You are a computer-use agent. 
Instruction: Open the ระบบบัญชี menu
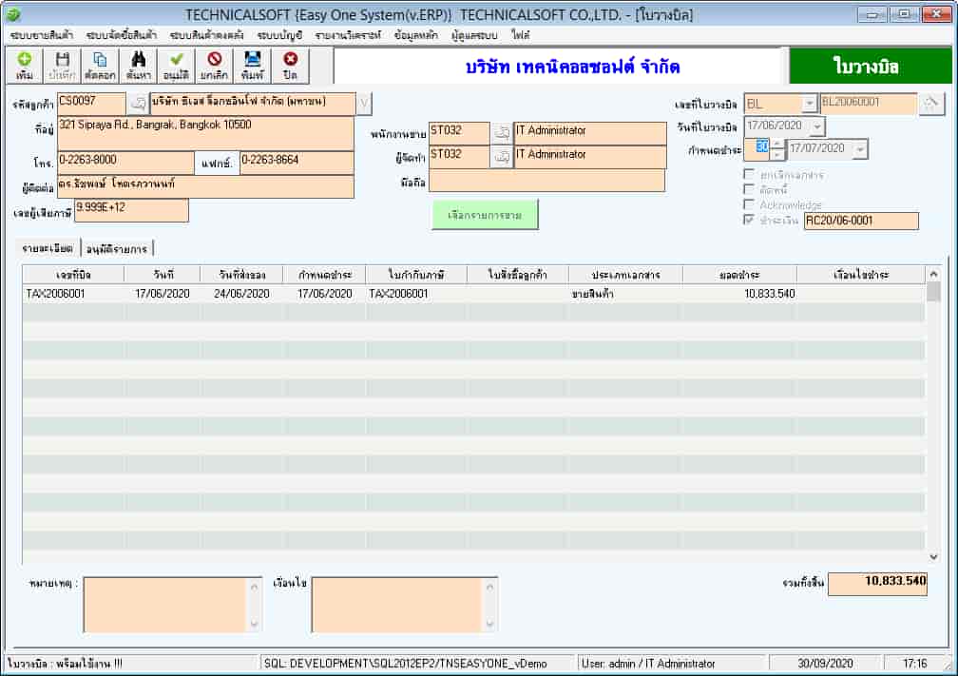click(279, 35)
